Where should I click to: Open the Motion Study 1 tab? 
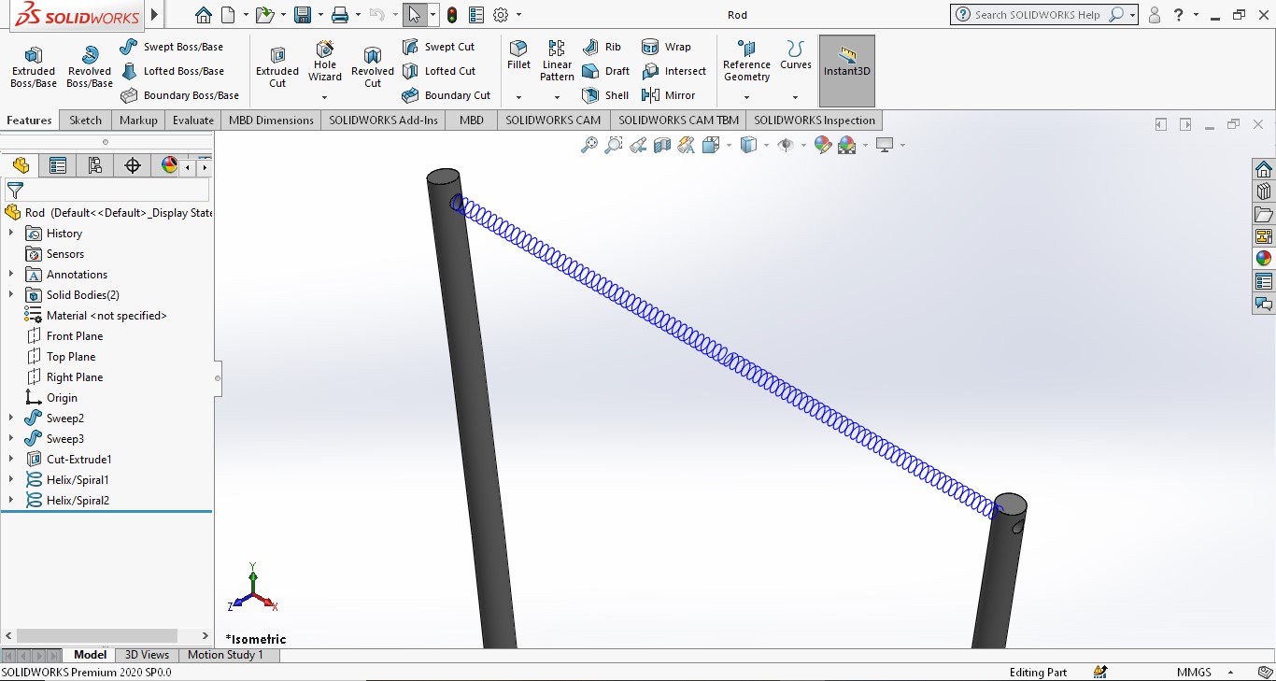[x=226, y=655]
